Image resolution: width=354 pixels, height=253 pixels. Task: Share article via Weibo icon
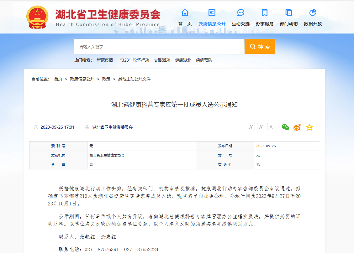pyautogui.click(x=297, y=127)
